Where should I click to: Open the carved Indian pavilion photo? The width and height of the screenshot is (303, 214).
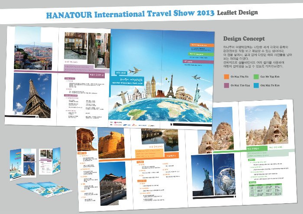[87, 139]
